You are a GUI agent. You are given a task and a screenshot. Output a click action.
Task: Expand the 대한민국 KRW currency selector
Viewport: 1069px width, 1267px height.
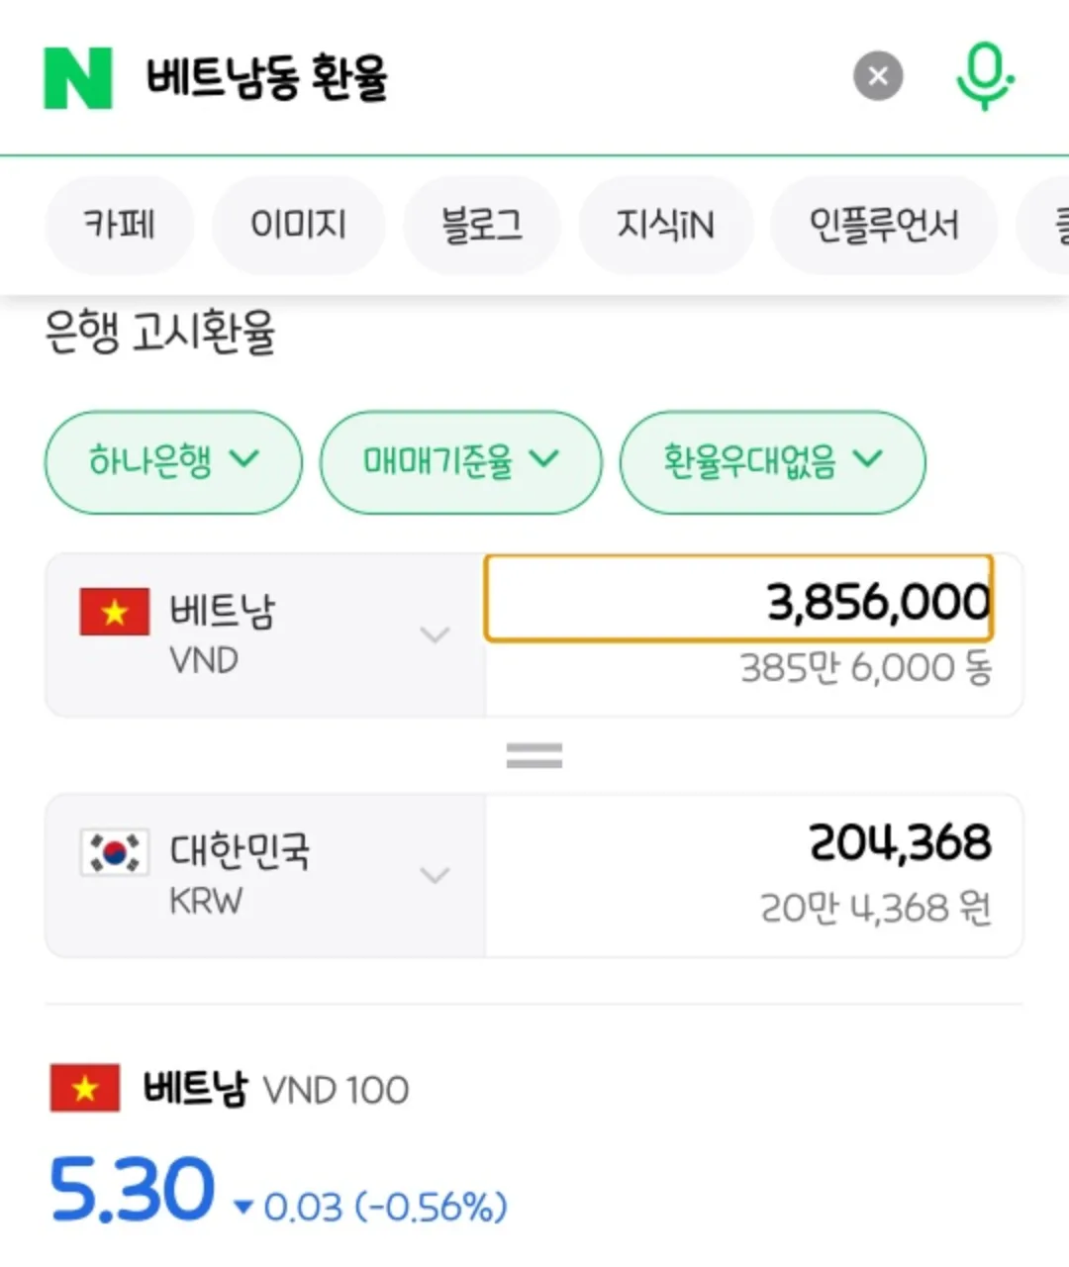[265, 875]
